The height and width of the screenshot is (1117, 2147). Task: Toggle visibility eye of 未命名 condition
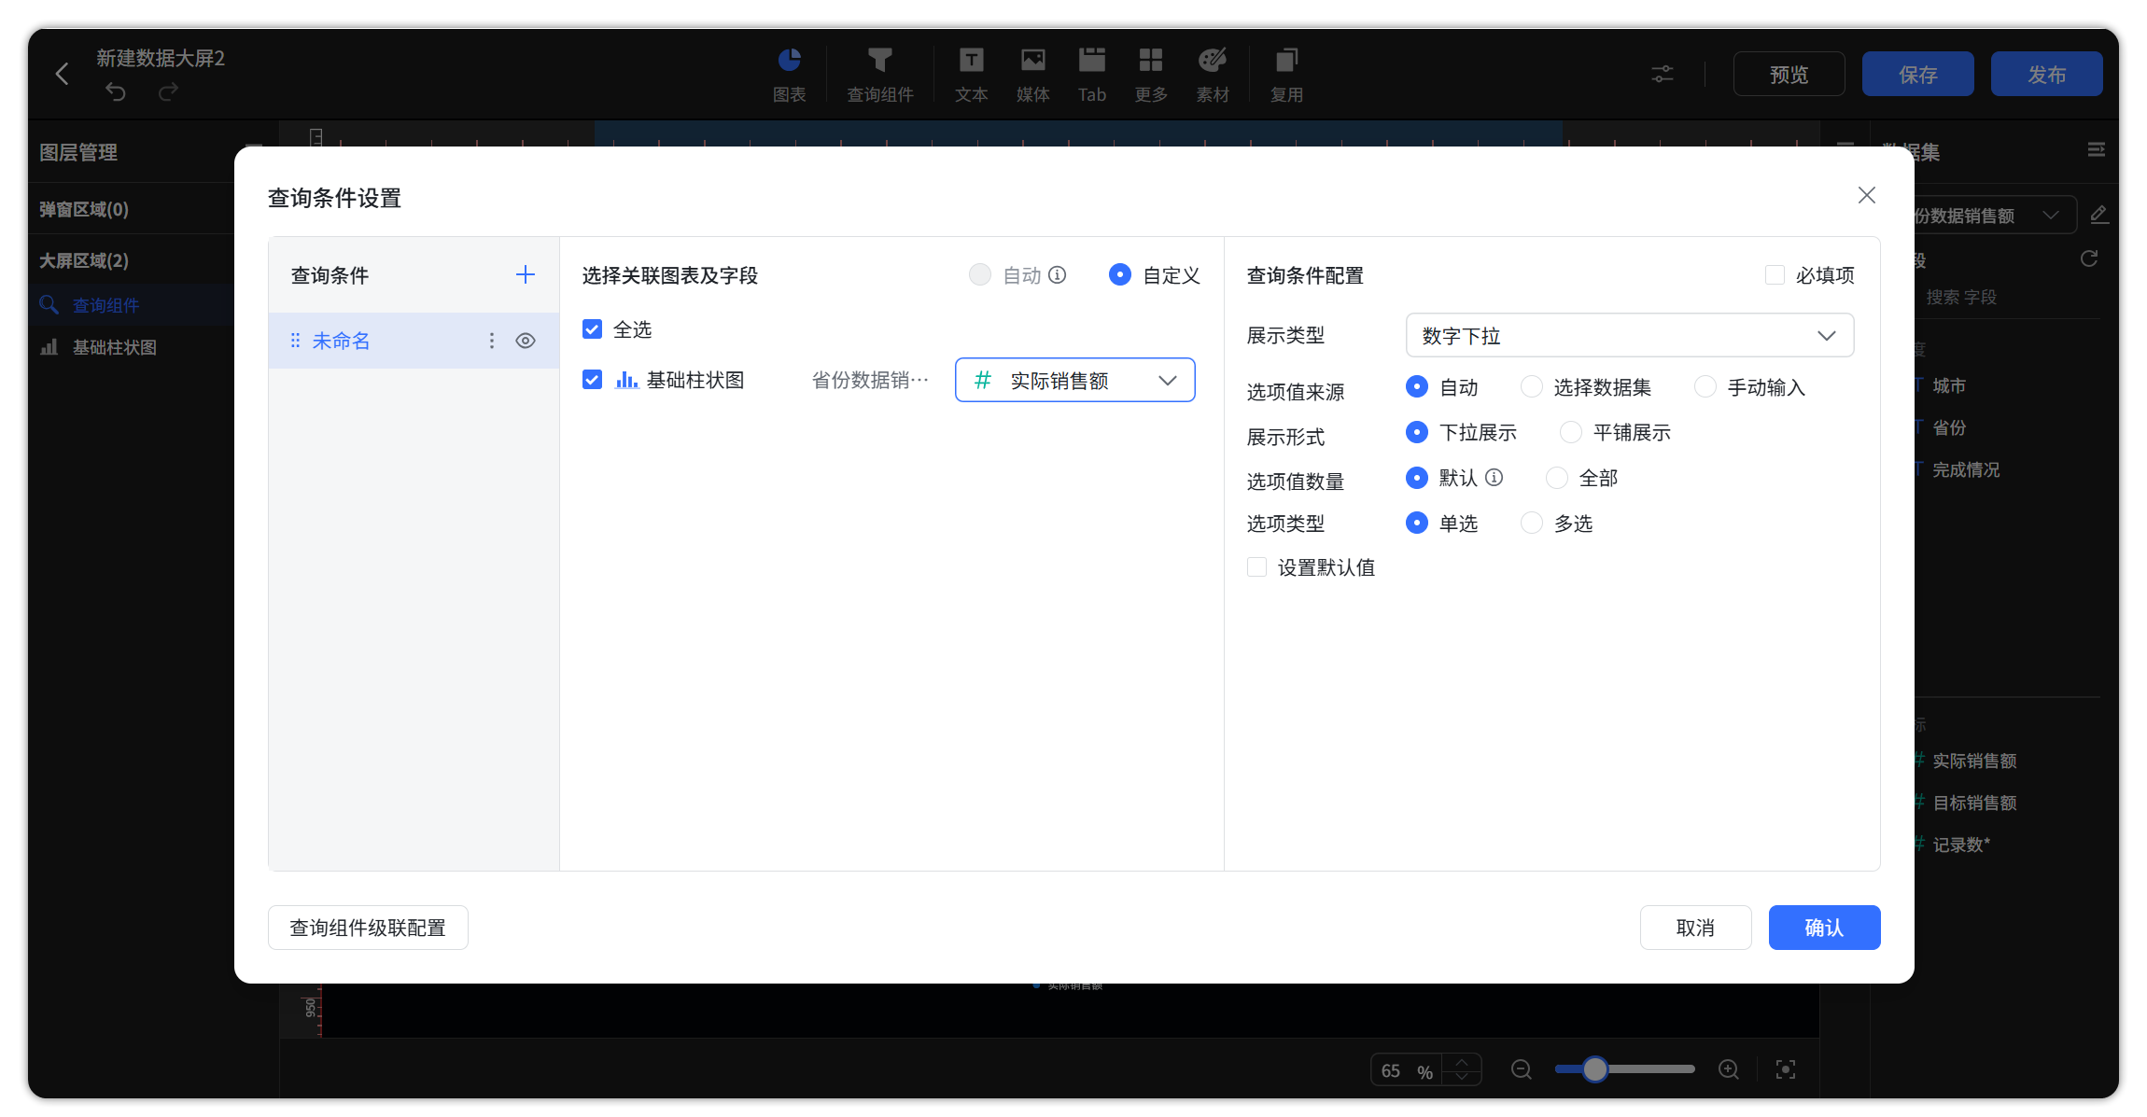[x=526, y=341]
